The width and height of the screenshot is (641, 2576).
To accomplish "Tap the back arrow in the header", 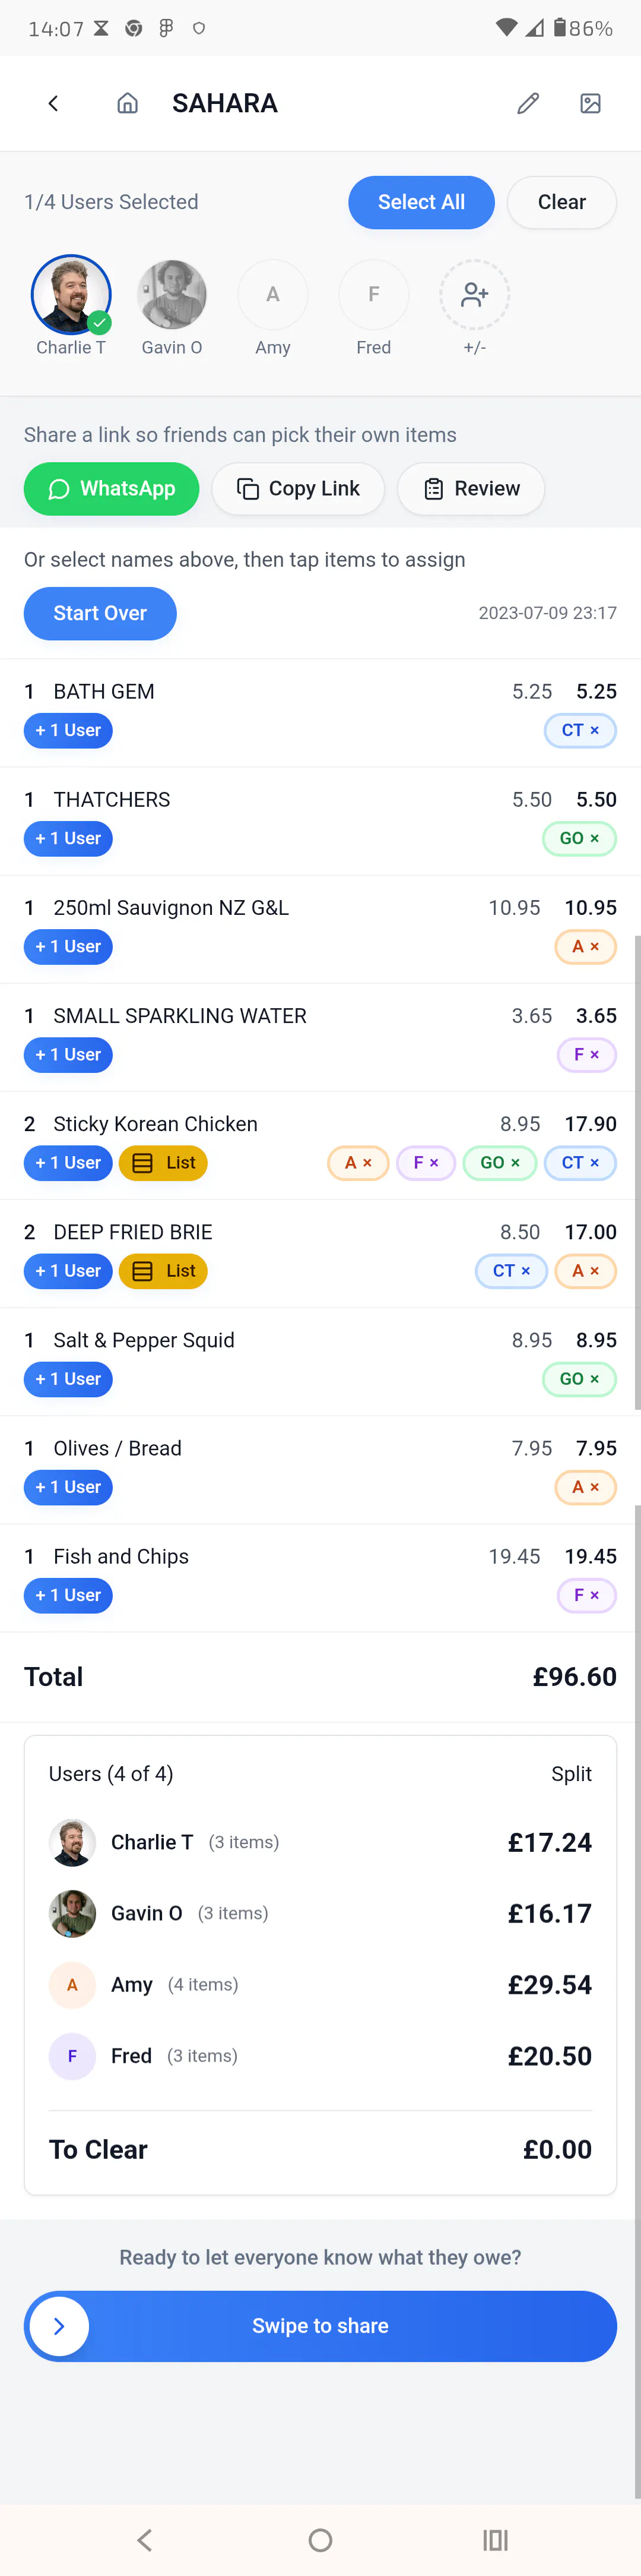I will coord(54,103).
